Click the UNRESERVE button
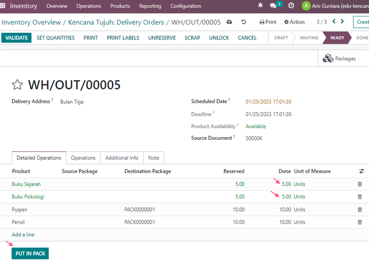The width and height of the screenshot is (369, 264). pos(162,38)
